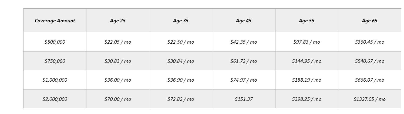404x114 pixels.
Task: Click the $360.45 / mo premium cell
Action: pyautogui.click(x=369, y=42)
